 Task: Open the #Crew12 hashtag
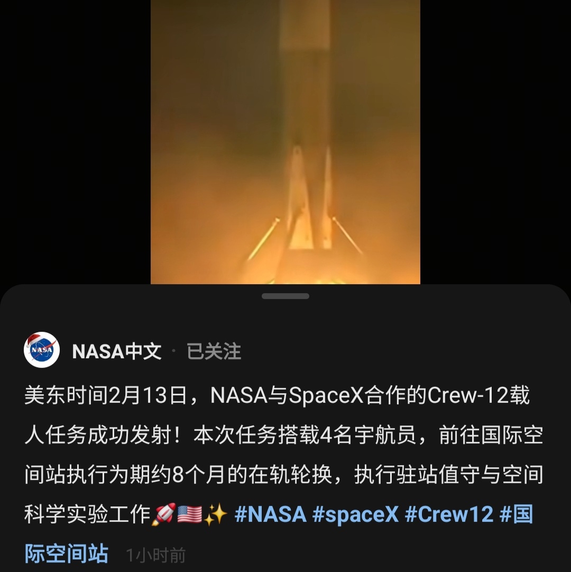(449, 514)
